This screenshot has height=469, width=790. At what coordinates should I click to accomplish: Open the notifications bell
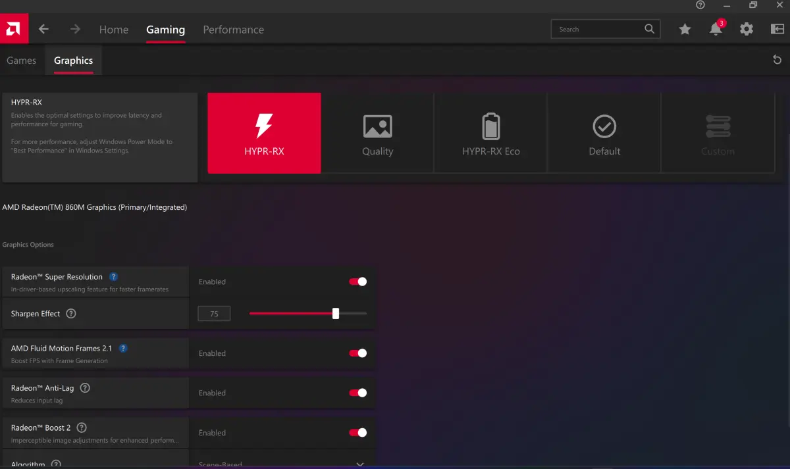(x=716, y=29)
